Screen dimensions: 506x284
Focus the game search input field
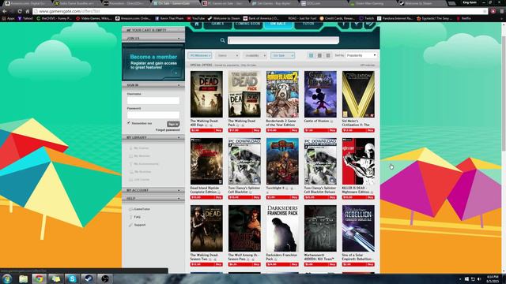click(283, 40)
